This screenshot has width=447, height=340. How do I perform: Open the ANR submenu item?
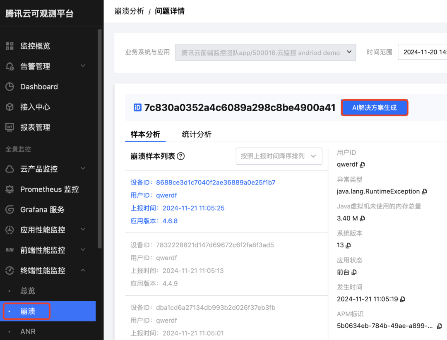(x=28, y=331)
